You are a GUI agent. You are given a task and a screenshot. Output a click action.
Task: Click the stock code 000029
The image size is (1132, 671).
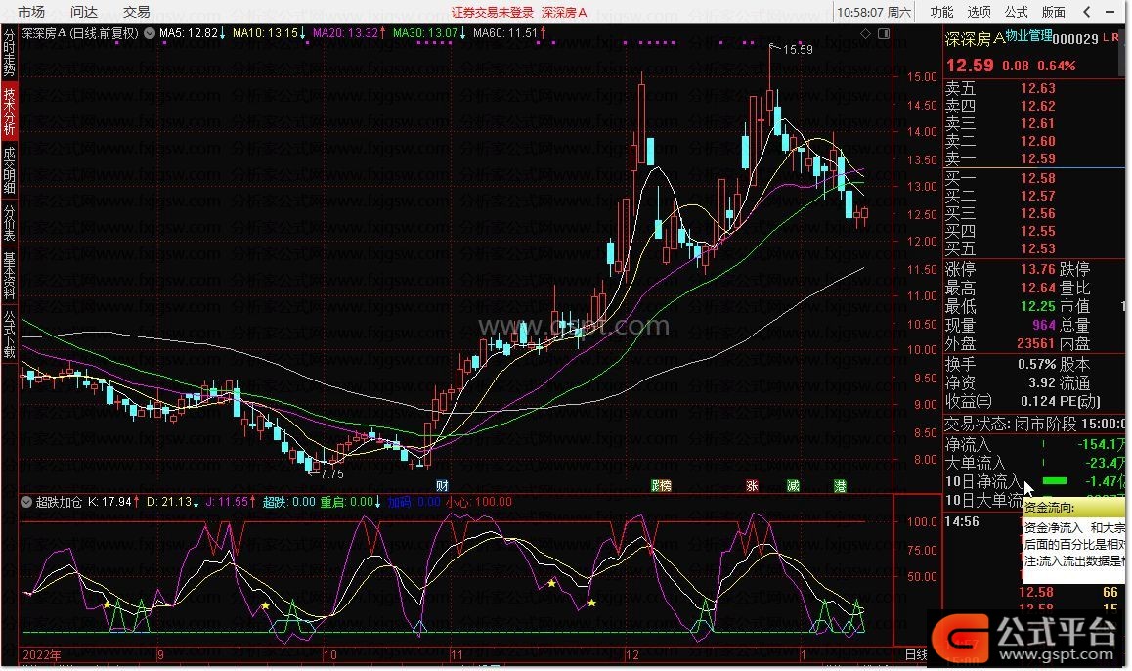point(1075,39)
